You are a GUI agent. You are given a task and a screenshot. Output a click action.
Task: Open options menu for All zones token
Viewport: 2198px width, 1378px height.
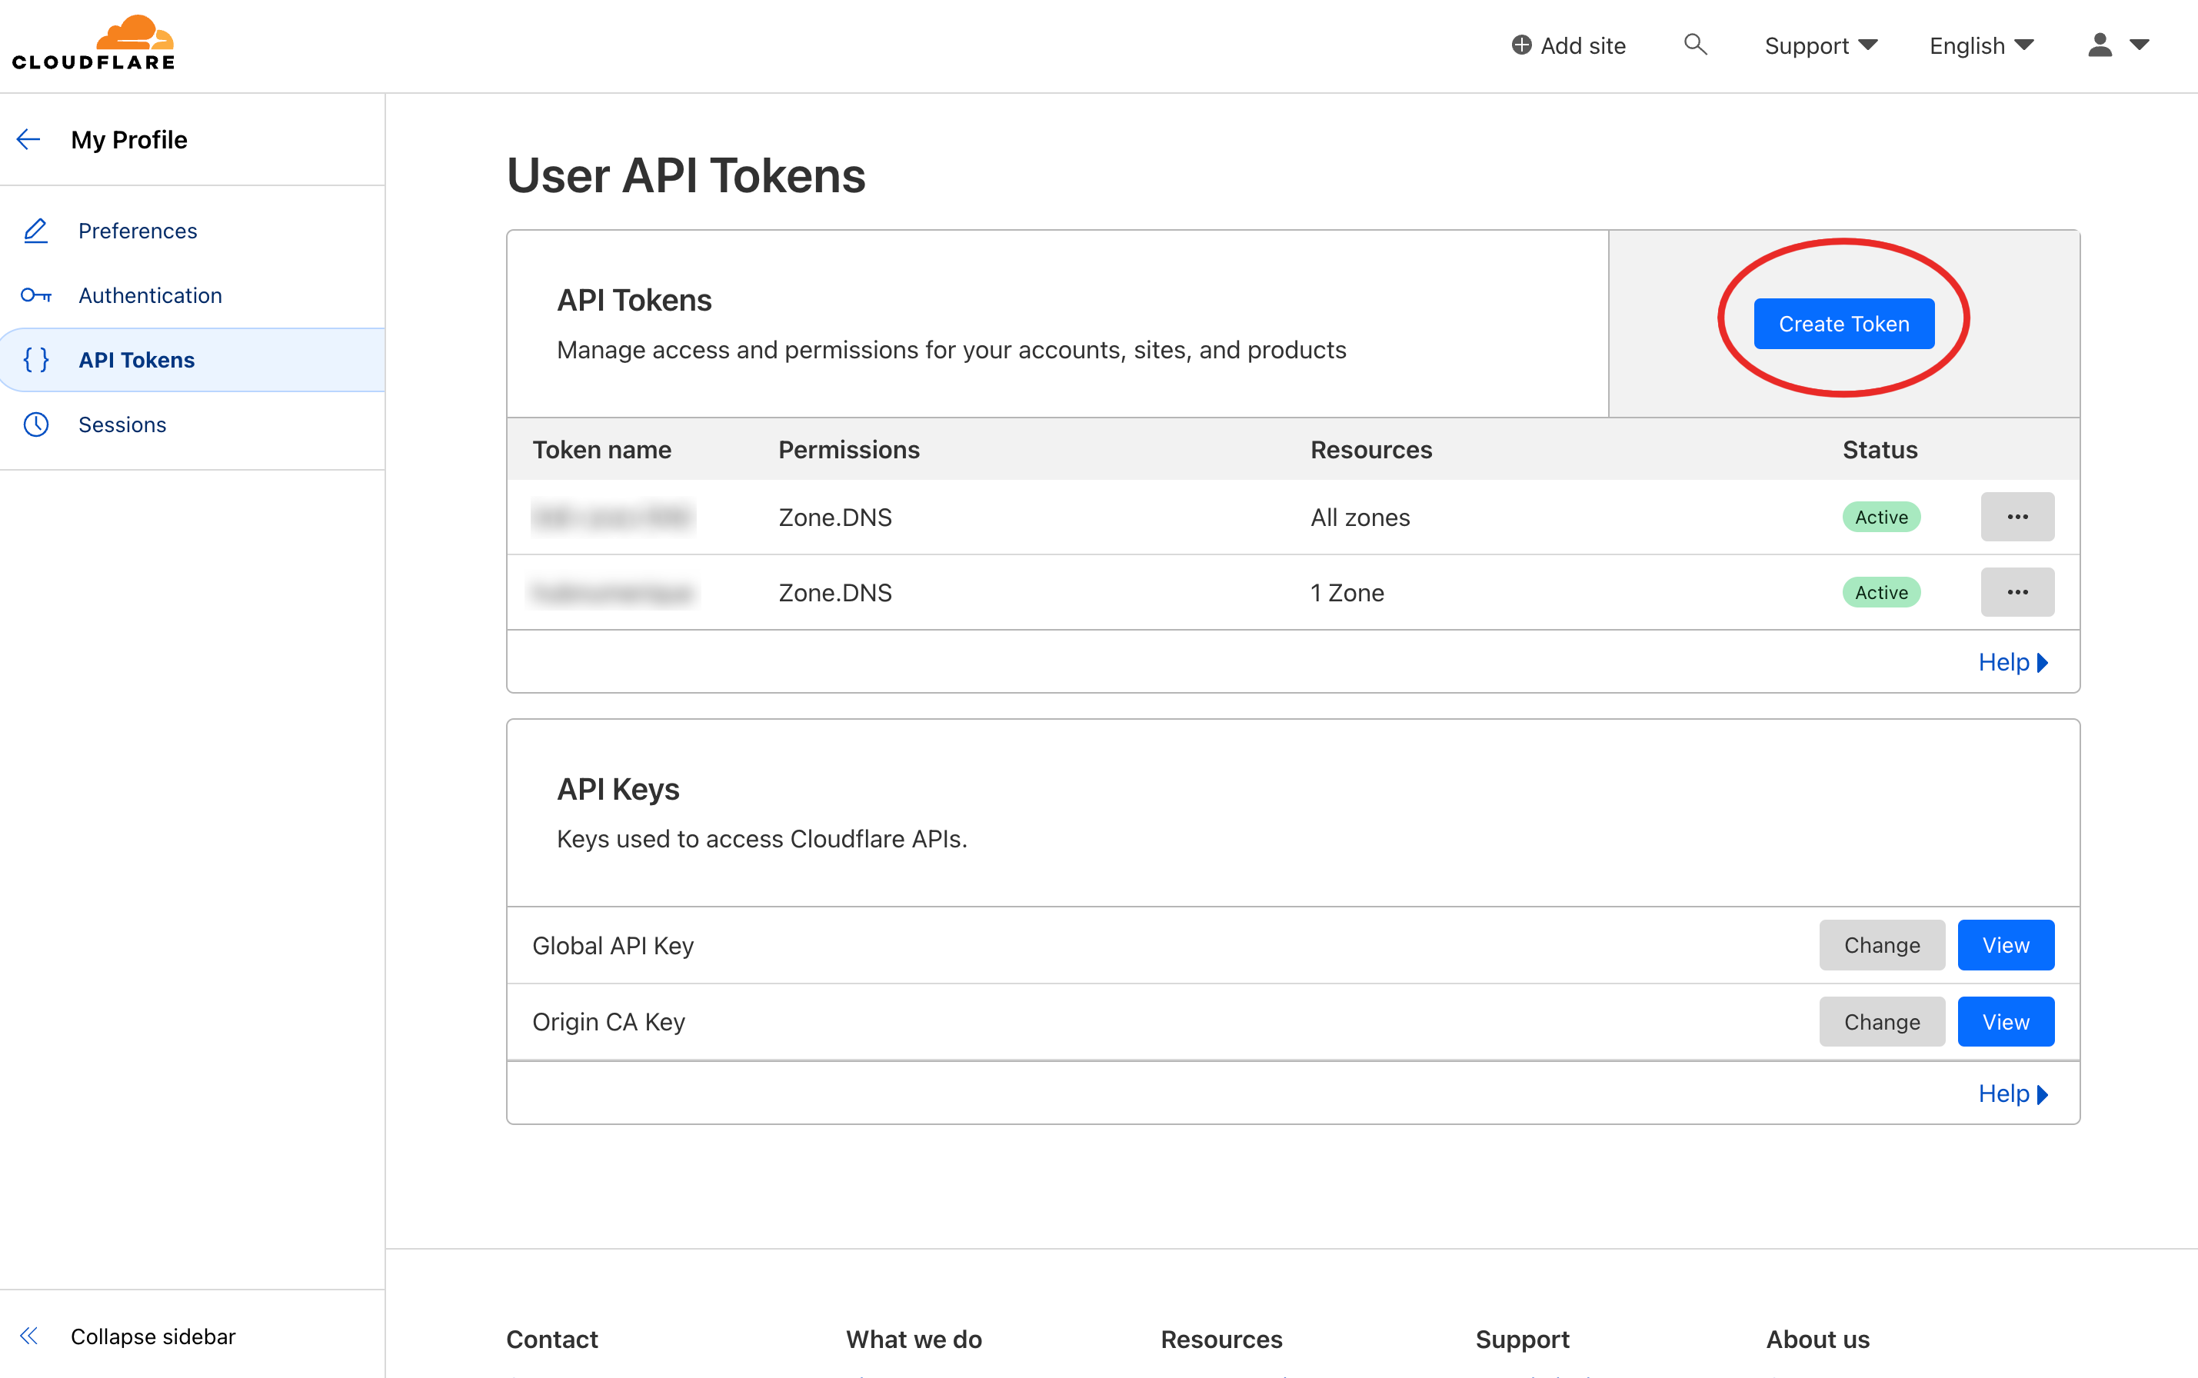(2016, 517)
